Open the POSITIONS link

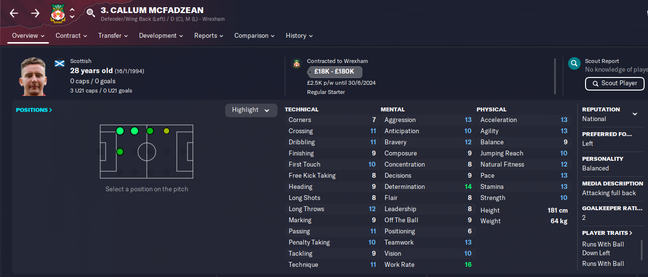(x=34, y=110)
